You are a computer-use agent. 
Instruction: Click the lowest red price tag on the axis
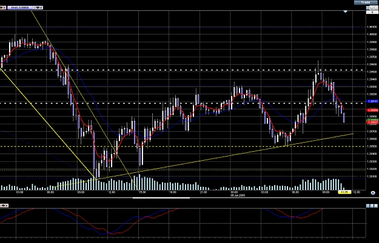(x=372, y=123)
